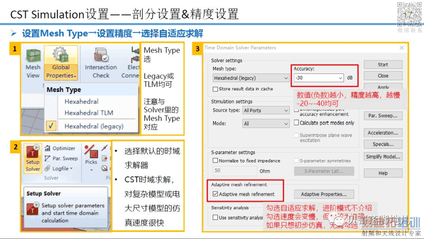Choose the Hexahedral TLM mesh type
This screenshot has height=239, width=424.
(x=89, y=112)
